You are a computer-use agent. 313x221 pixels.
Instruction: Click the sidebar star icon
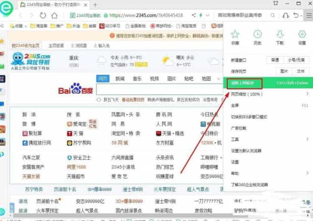click(x=2, y=41)
